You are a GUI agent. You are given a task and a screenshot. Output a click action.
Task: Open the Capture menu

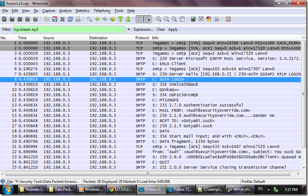pyautogui.click(x=49, y=11)
